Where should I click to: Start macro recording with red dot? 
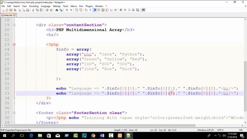tap(121, 10)
